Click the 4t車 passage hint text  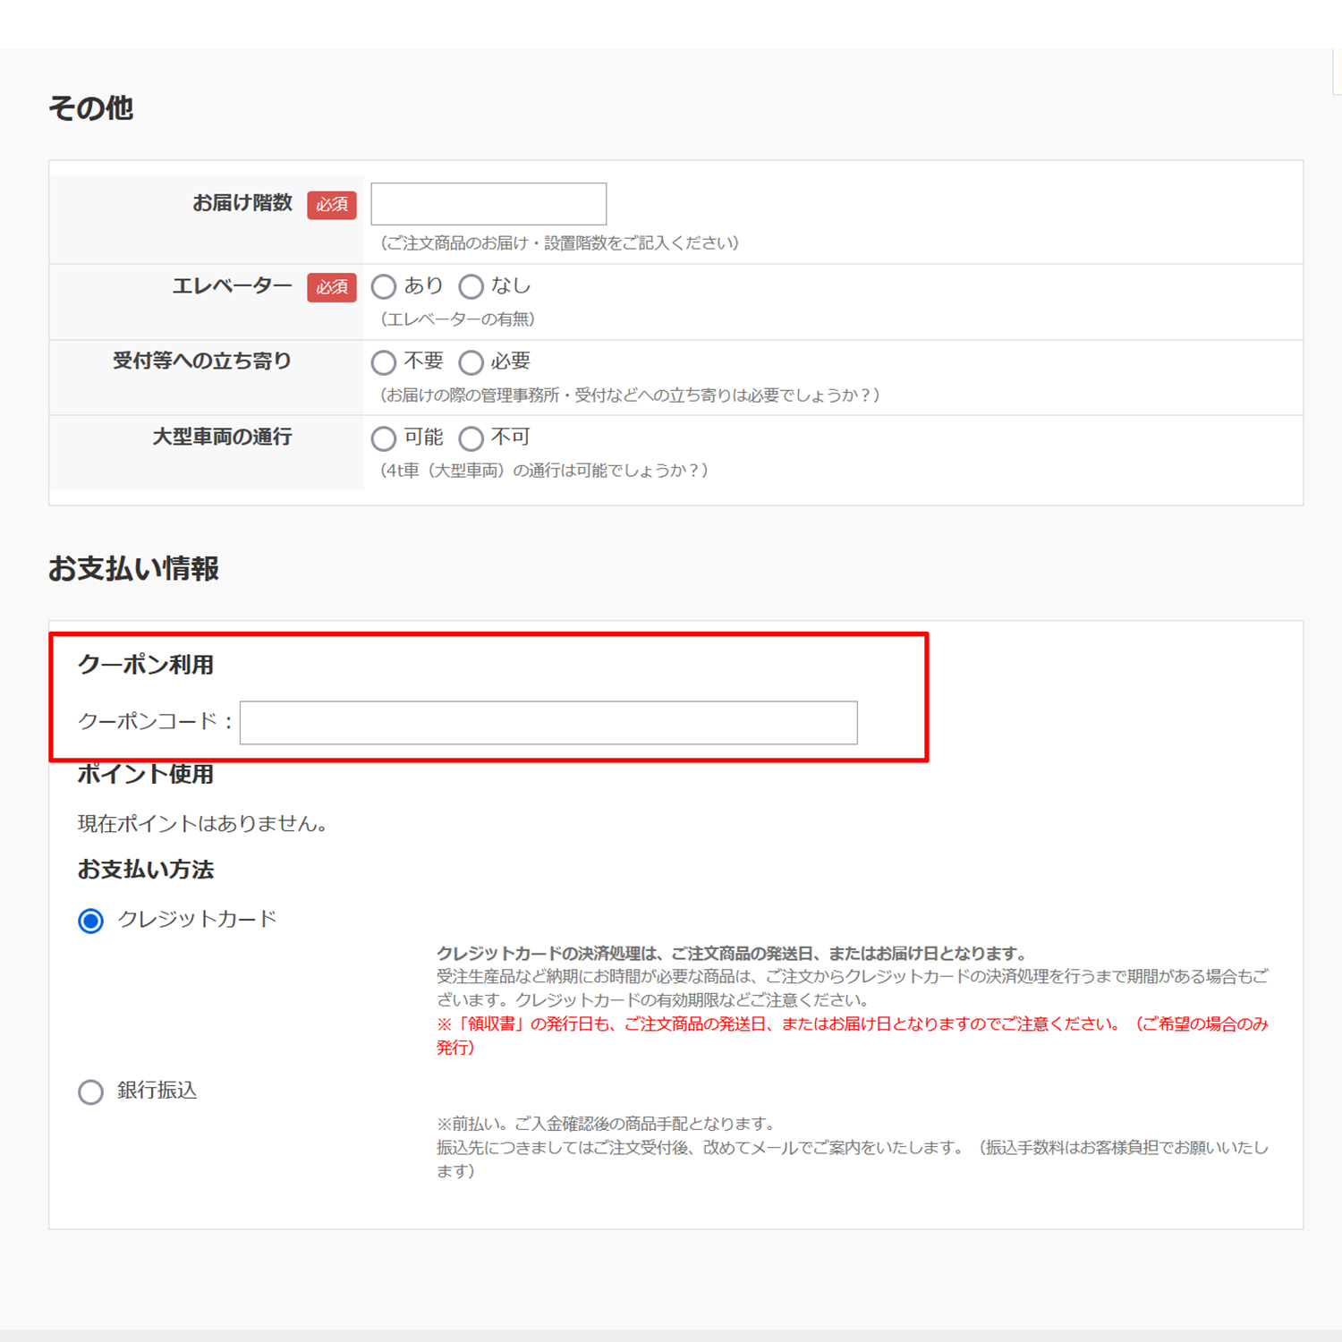coord(545,471)
